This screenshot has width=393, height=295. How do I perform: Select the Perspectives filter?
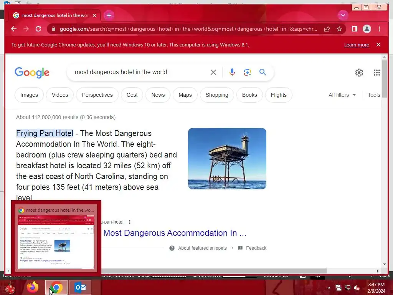tap(97, 95)
